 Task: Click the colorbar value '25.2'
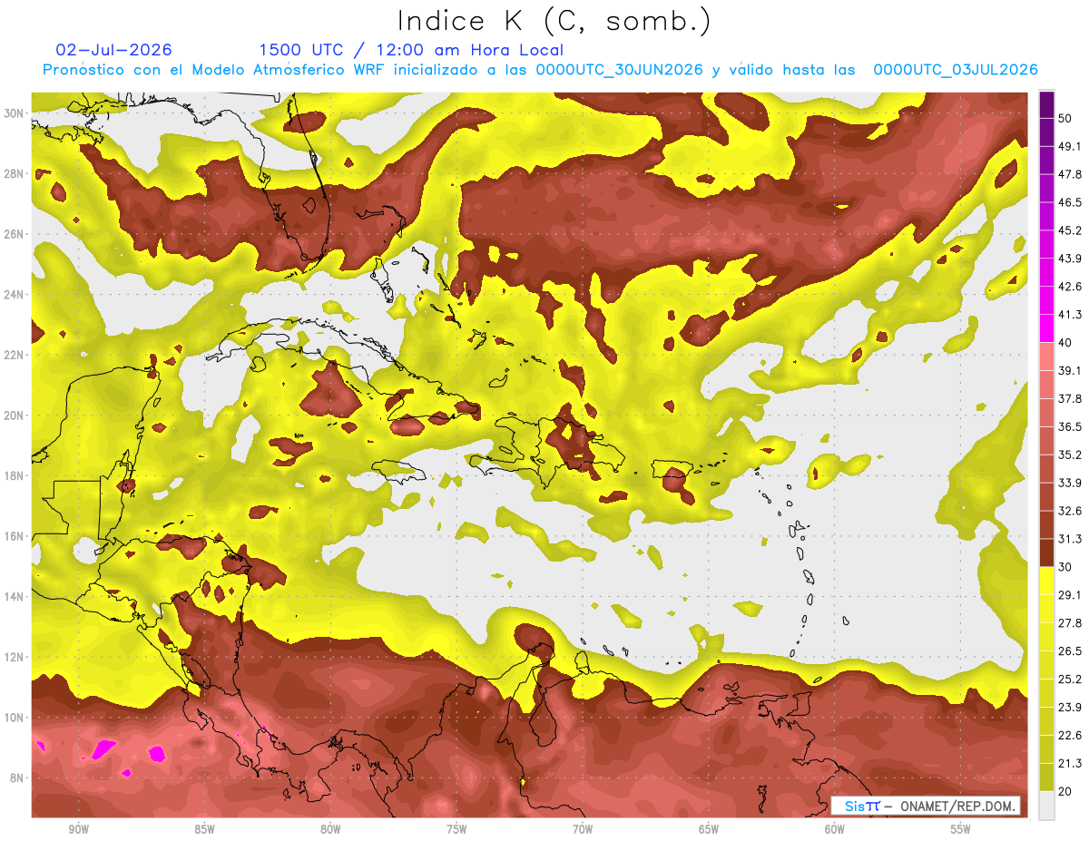[x=1069, y=680]
